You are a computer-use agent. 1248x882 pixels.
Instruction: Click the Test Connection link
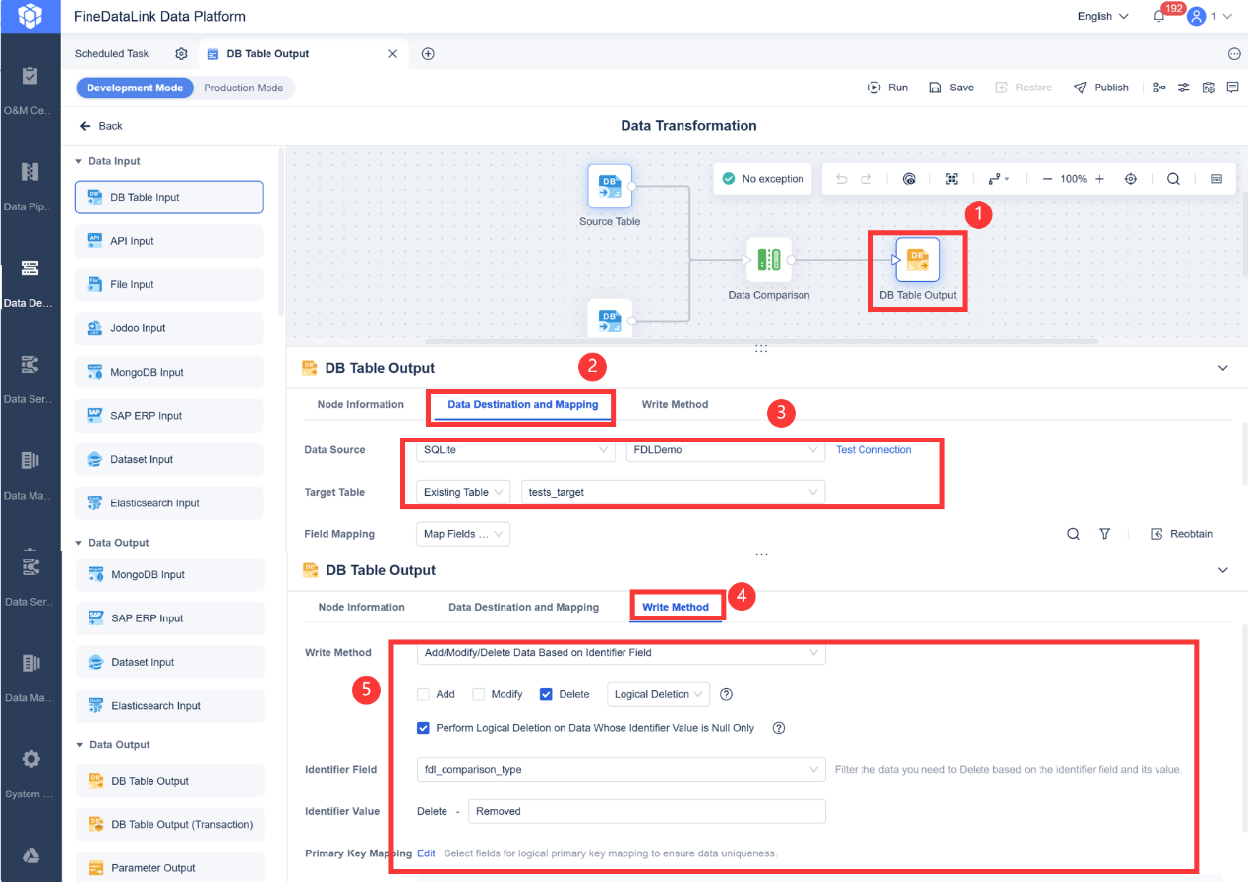coord(873,450)
